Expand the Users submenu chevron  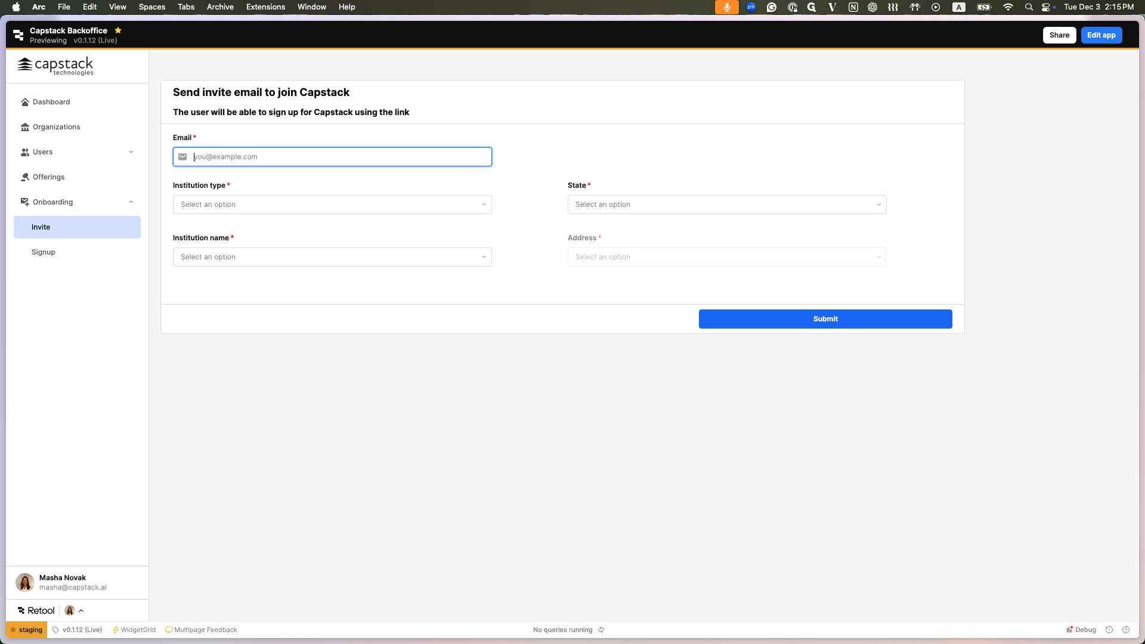pyautogui.click(x=131, y=152)
